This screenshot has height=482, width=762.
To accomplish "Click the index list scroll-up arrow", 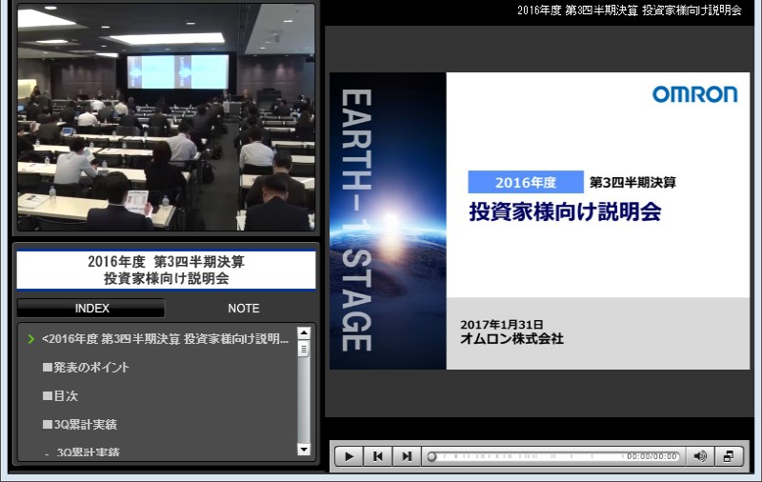I will (x=304, y=332).
